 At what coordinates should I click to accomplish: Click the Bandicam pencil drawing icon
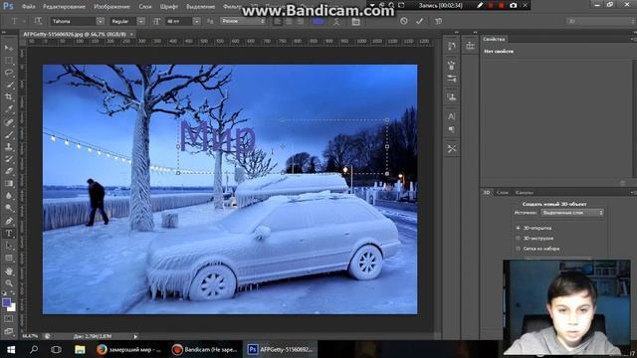click(480, 5)
